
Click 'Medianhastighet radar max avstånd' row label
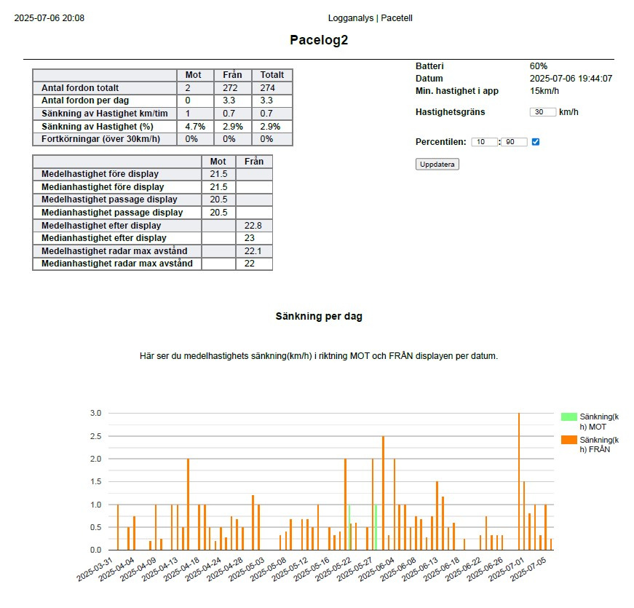[117, 264]
